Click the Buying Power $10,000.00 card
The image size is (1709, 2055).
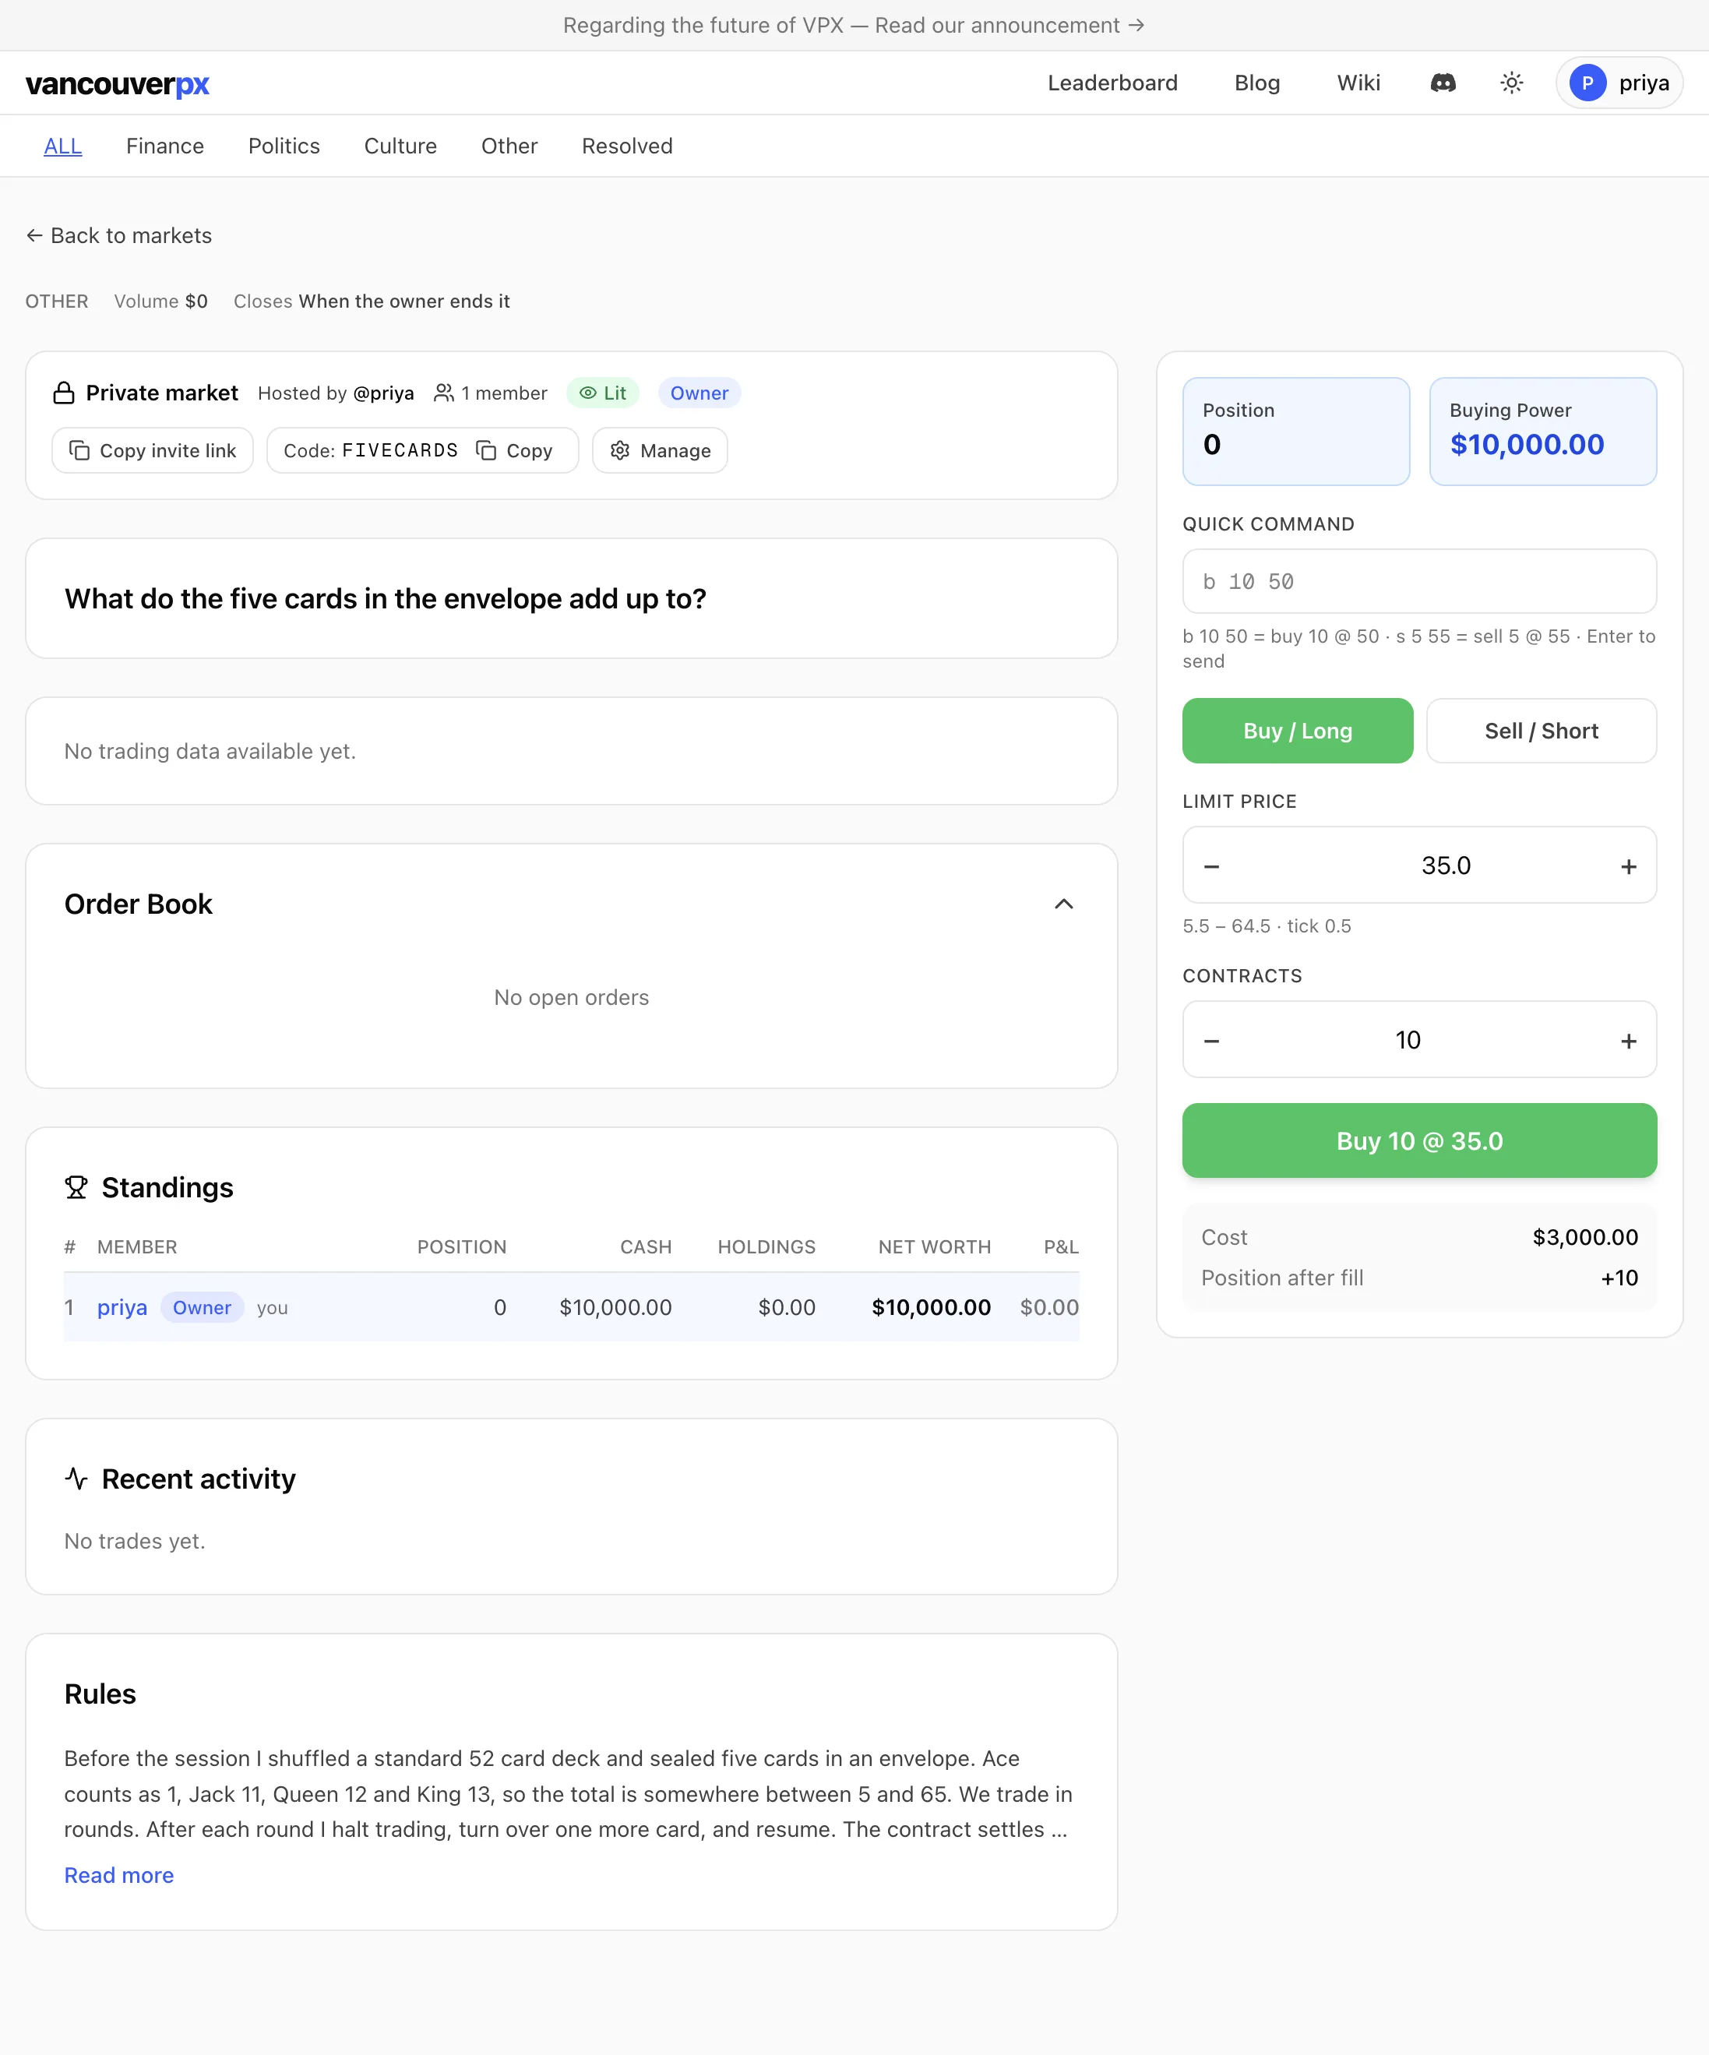click(1543, 432)
